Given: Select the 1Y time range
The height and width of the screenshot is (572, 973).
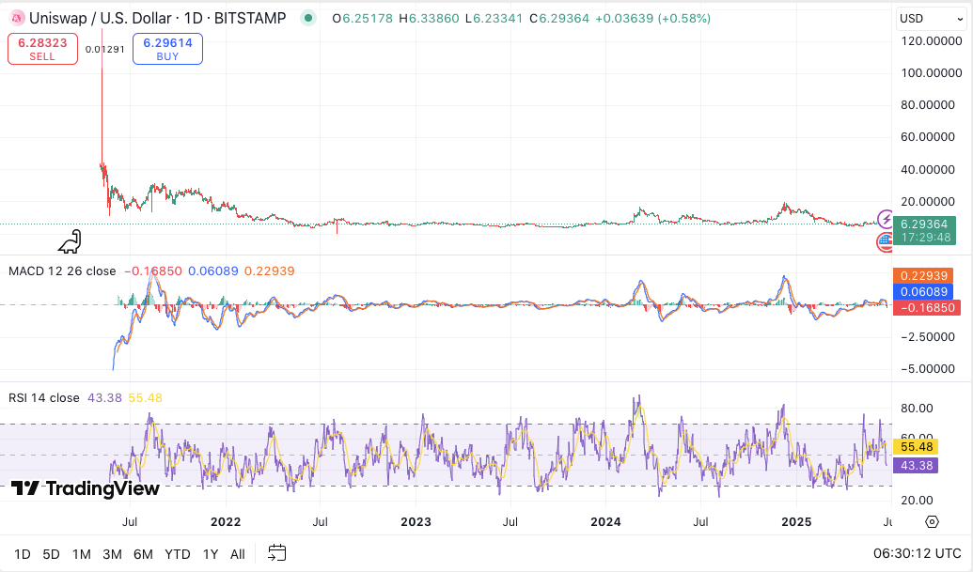Looking at the screenshot, I should [211, 554].
